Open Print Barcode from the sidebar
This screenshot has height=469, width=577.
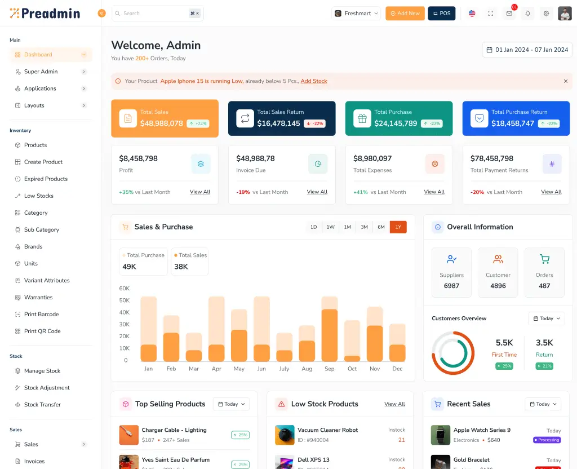pos(42,314)
